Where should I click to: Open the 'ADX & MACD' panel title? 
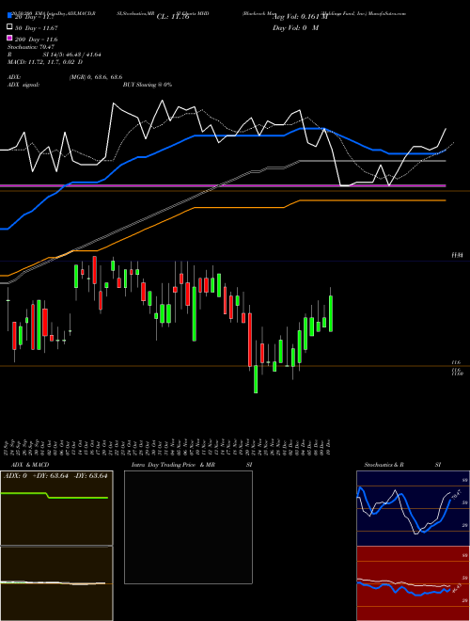(30, 465)
